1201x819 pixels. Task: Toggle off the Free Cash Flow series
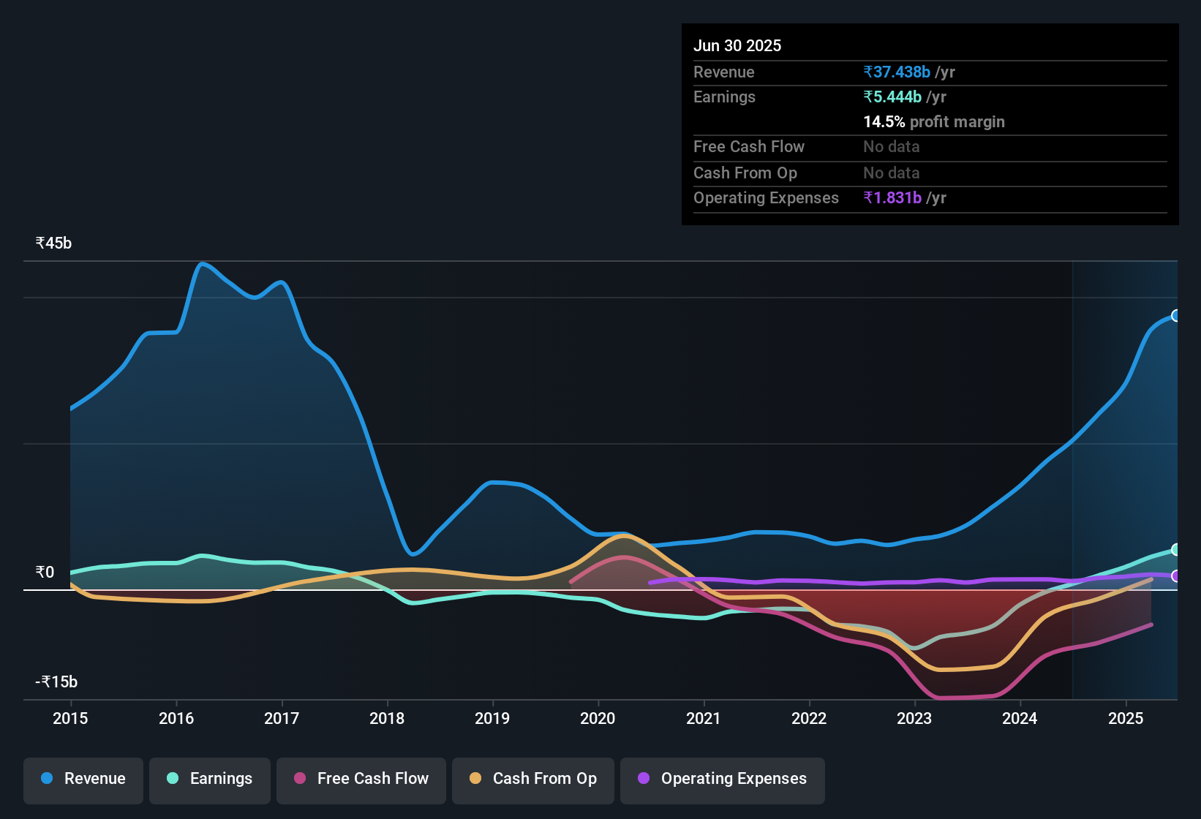361,779
